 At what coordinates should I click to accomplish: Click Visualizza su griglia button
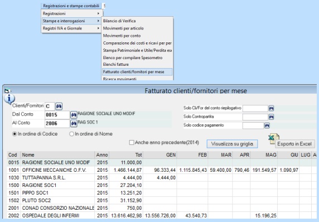[232, 144]
